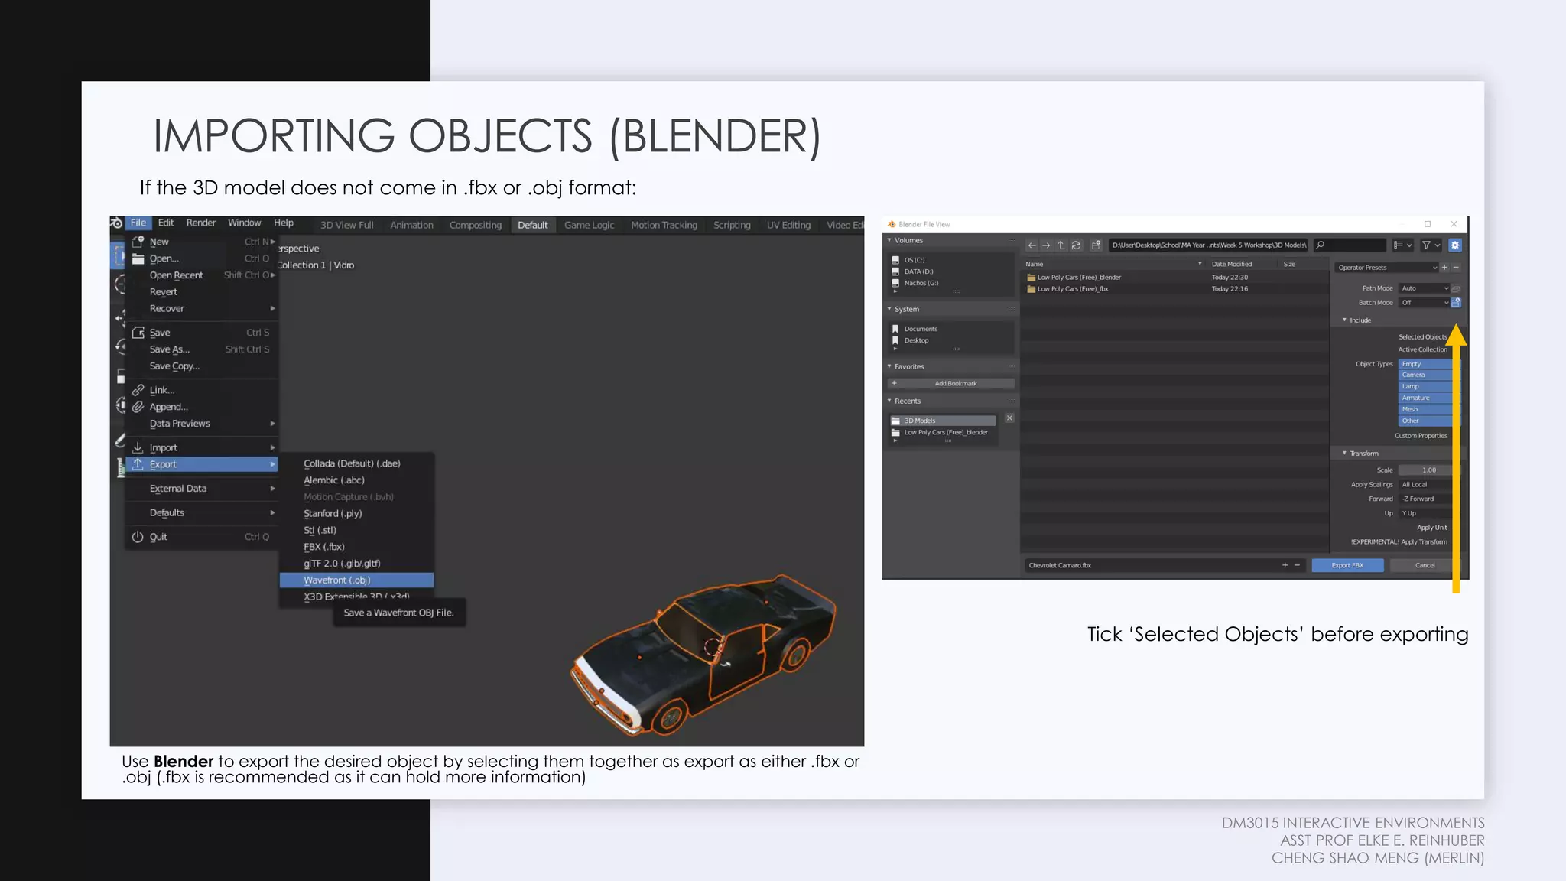The width and height of the screenshot is (1566, 881).
Task: Open the Import submenu
Action: [x=202, y=448]
